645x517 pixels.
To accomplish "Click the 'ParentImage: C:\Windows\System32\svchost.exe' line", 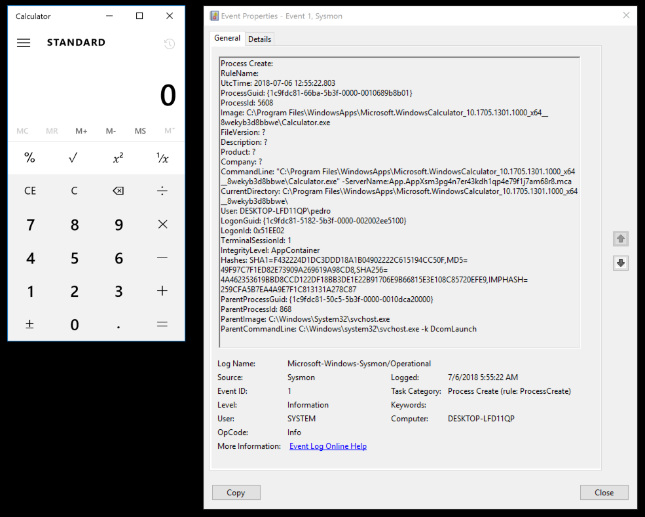I will coord(305,319).
